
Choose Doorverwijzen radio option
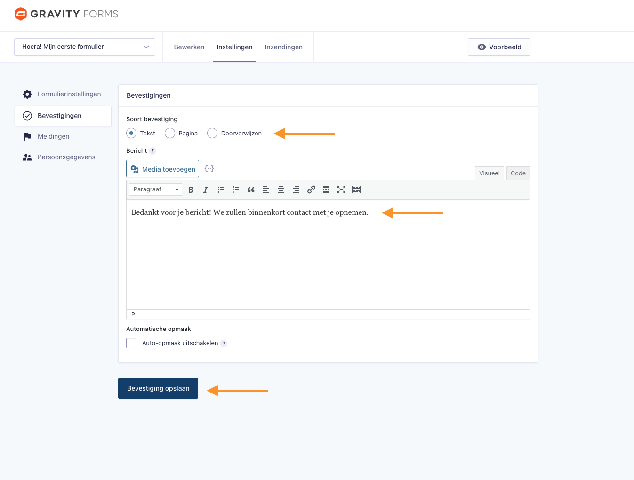point(212,133)
